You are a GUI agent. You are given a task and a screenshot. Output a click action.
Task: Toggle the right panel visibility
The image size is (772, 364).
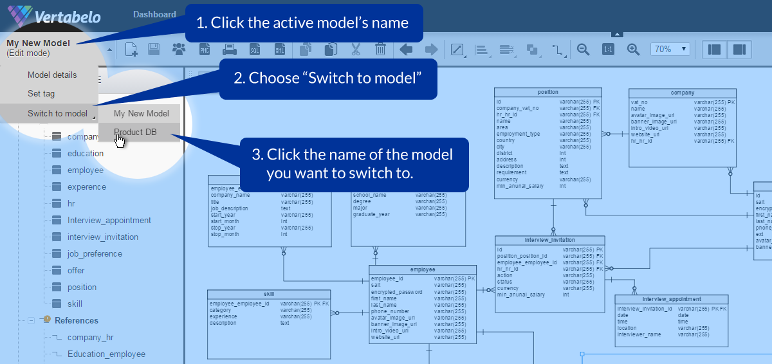(739, 50)
